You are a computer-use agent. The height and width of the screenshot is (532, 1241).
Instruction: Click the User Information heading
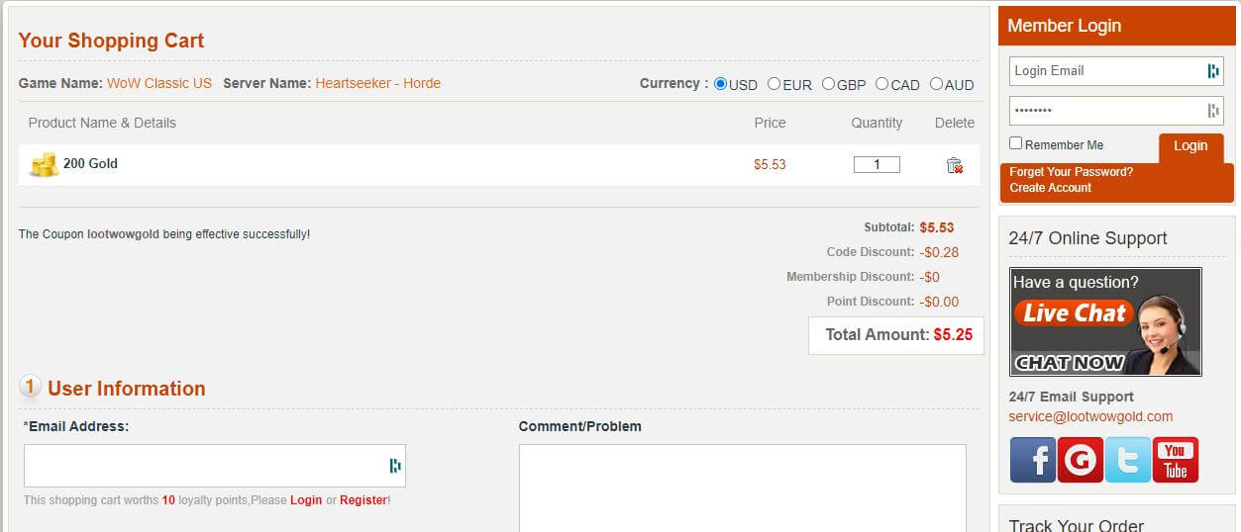(127, 389)
